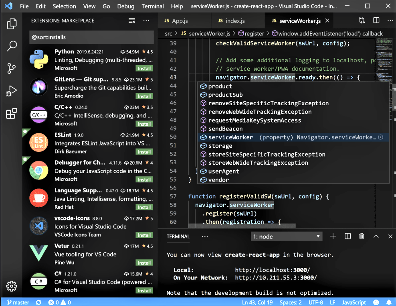396x306 pixels.
Task: Install Debugger for Chrome extension
Action: pos(144,180)
